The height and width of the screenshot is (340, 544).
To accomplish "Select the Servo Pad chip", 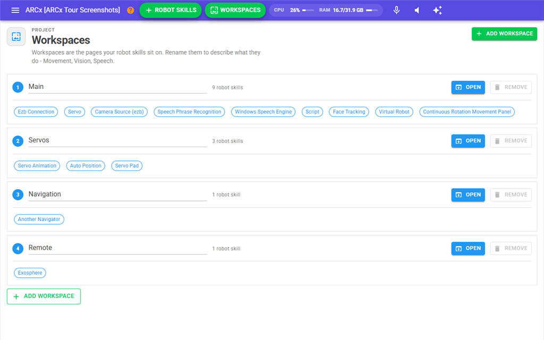I will tap(127, 166).
